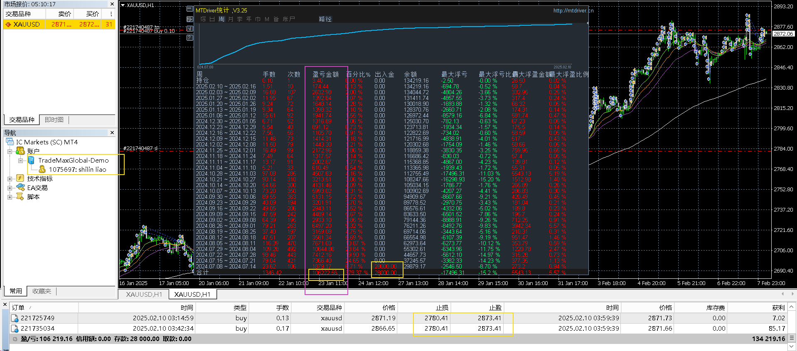
Task: Click the 路径 path button
Action: (x=325, y=19)
